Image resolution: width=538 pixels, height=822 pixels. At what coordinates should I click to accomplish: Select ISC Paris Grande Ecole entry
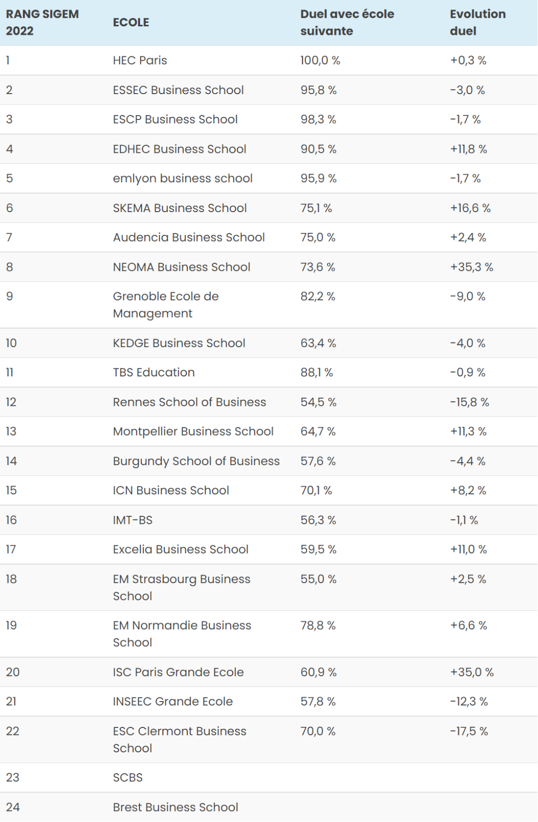(178, 672)
